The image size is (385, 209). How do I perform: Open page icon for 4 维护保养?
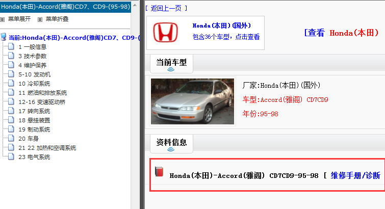pos(11,65)
